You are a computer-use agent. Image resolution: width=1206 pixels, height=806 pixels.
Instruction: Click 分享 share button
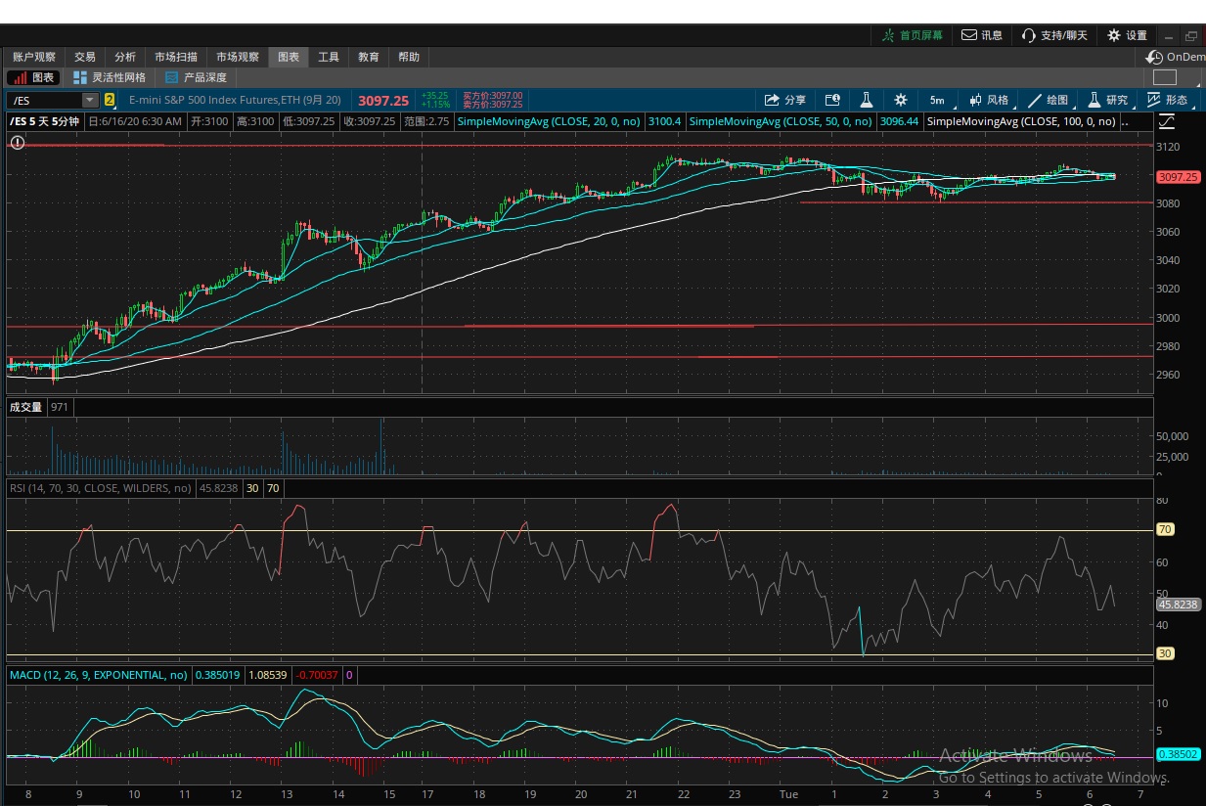pyautogui.click(x=785, y=100)
